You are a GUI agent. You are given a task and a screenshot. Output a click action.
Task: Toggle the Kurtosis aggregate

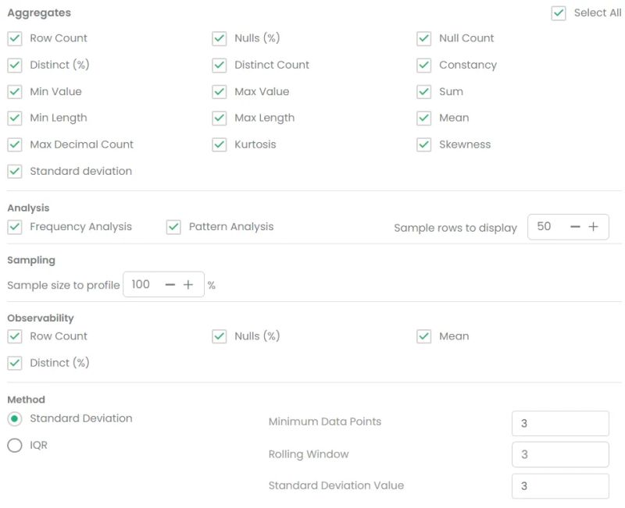(219, 144)
